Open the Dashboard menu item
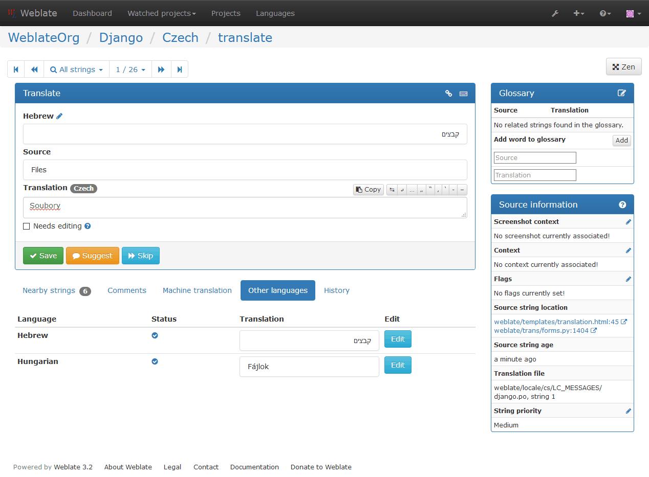The width and height of the screenshot is (649, 477). click(x=92, y=13)
